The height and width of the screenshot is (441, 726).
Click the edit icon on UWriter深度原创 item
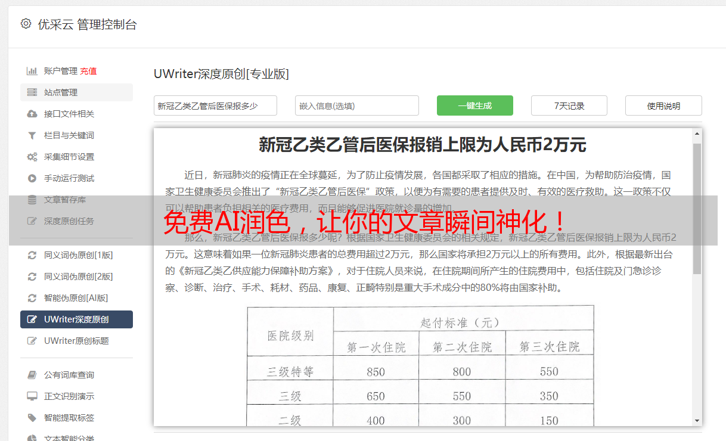[32, 319]
